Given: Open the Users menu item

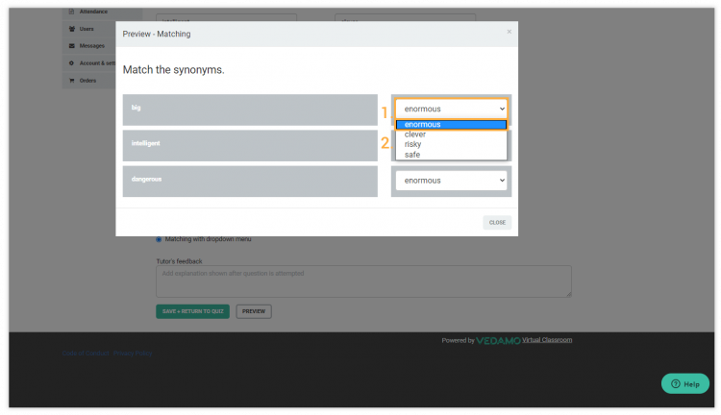Looking at the screenshot, I should point(87,29).
